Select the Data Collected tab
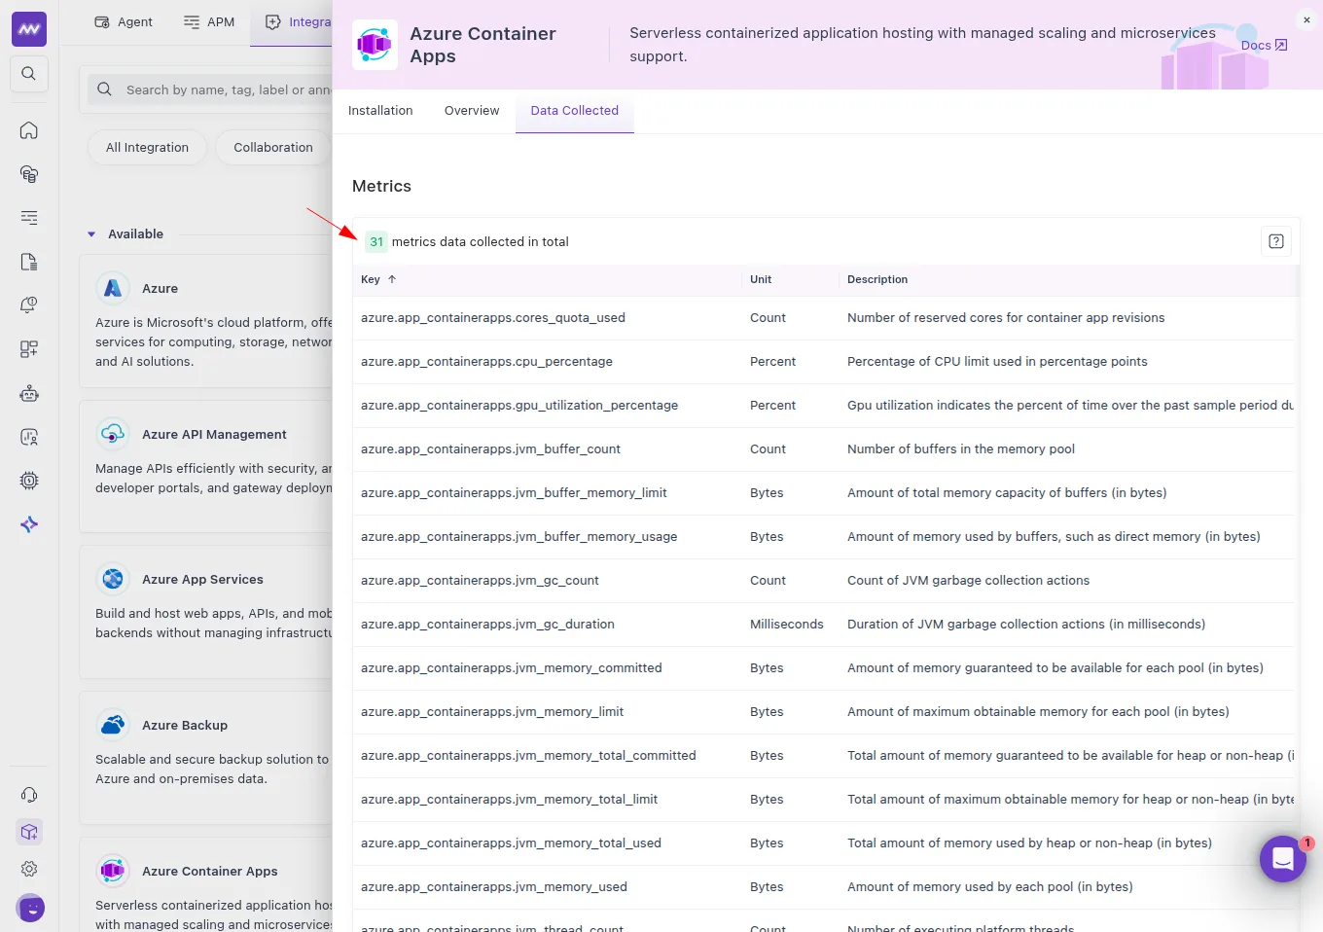The height and width of the screenshot is (932, 1323). [575, 111]
